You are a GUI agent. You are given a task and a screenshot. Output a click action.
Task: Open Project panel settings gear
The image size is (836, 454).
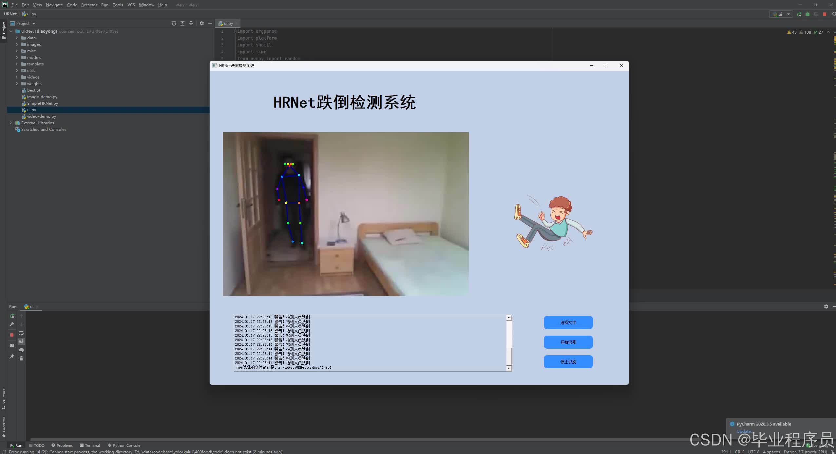coord(202,23)
